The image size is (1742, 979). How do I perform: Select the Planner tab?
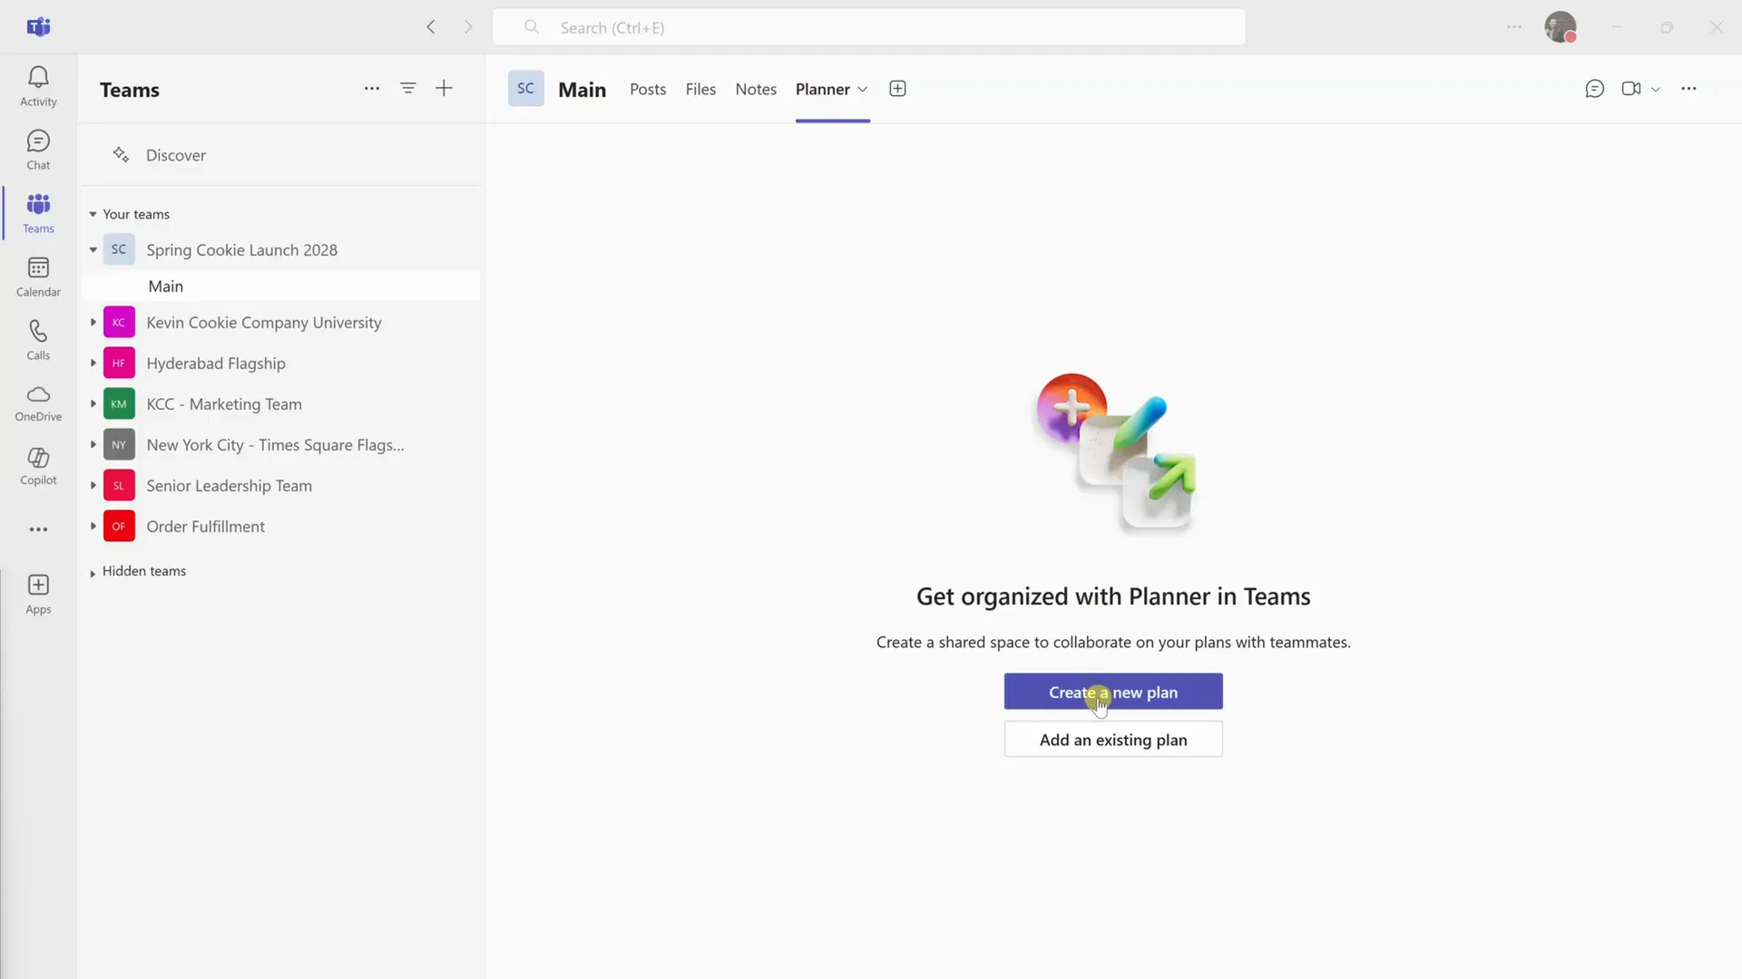click(823, 89)
